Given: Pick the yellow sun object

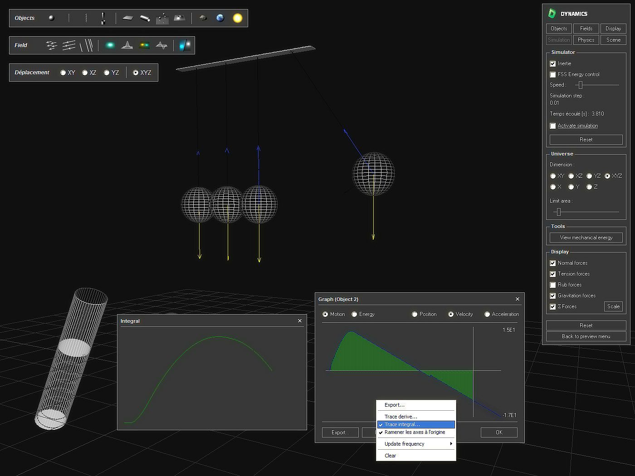Looking at the screenshot, I should 237,18.
